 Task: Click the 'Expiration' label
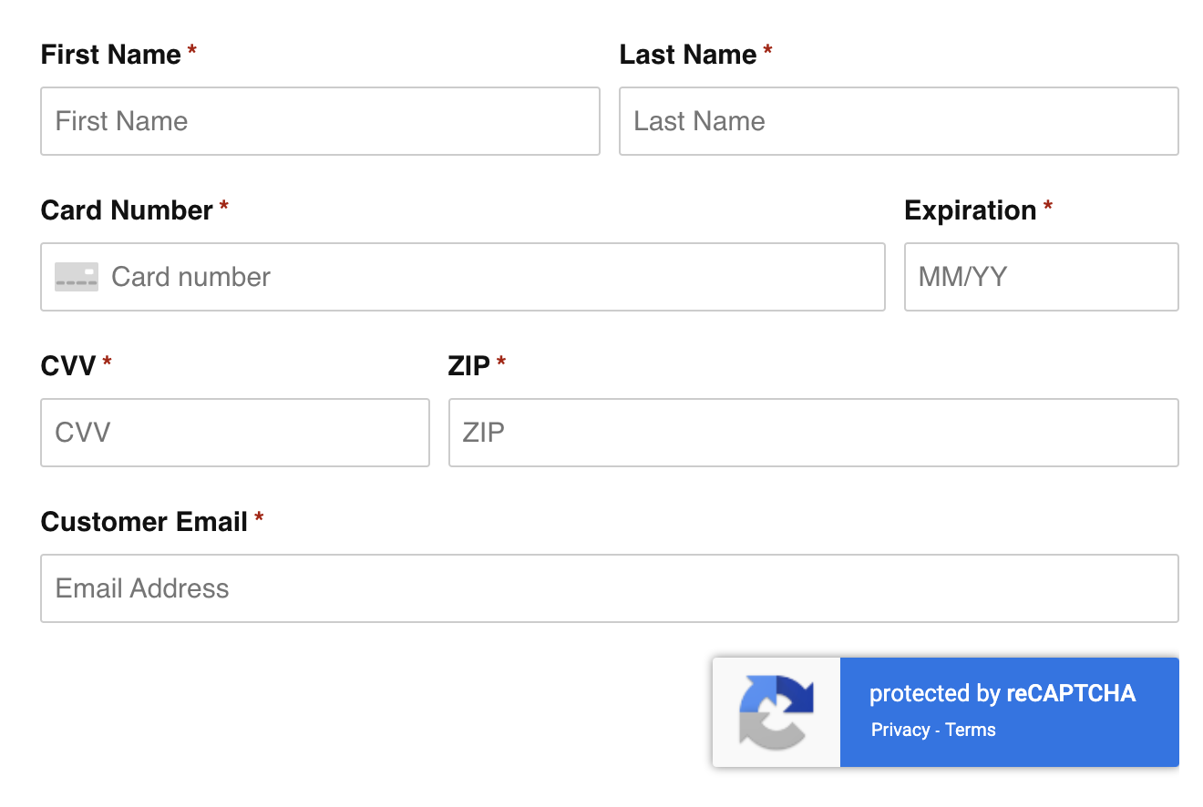click(971, 210)
